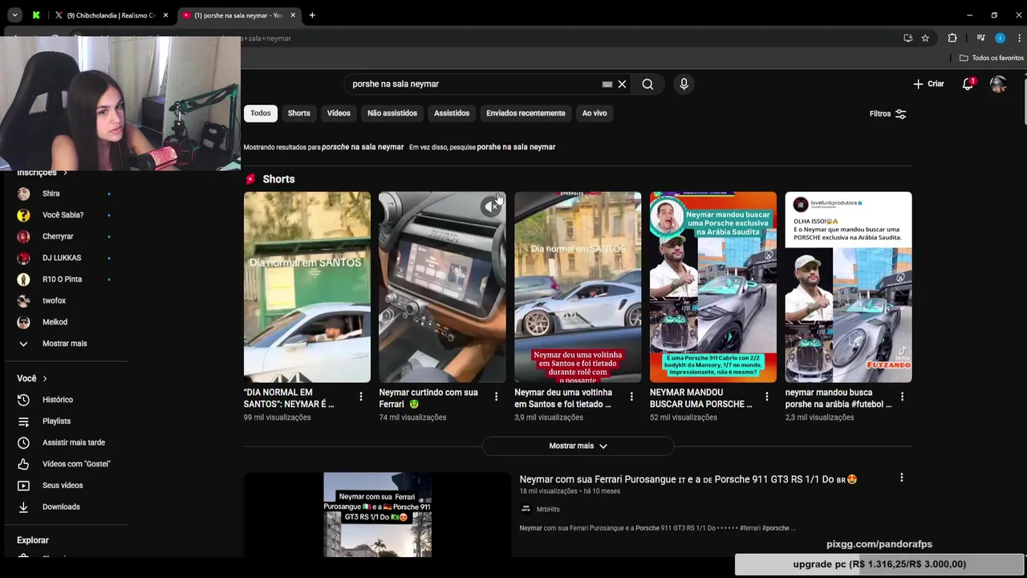Image resolution: width=1027 pixels, height=578 pixels.
Task: Play the NEYMAR MANDOU BUSCAR UMA PORSCHE short
Action: (713, 287)
